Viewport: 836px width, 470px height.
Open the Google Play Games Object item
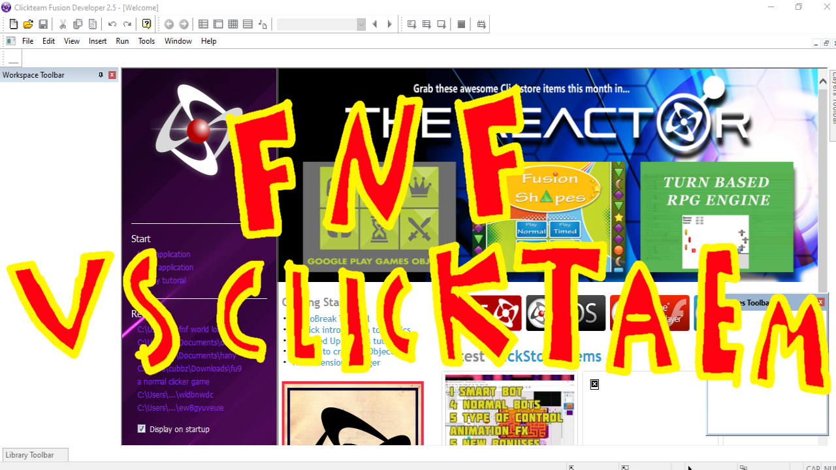click(379, 216)
